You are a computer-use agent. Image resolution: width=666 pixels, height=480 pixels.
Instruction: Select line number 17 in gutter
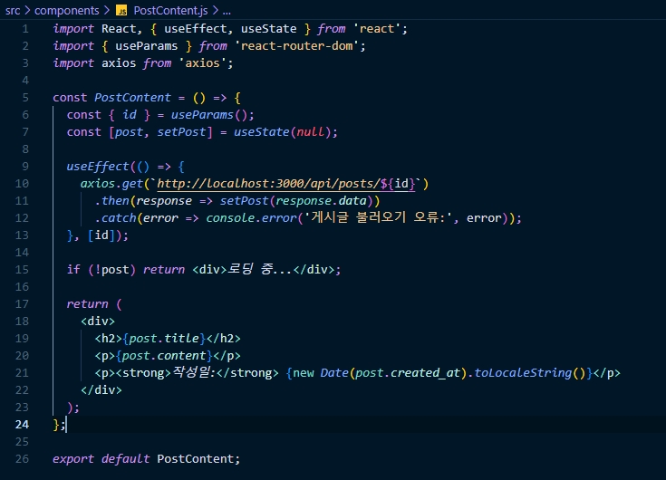click(22, 304)
